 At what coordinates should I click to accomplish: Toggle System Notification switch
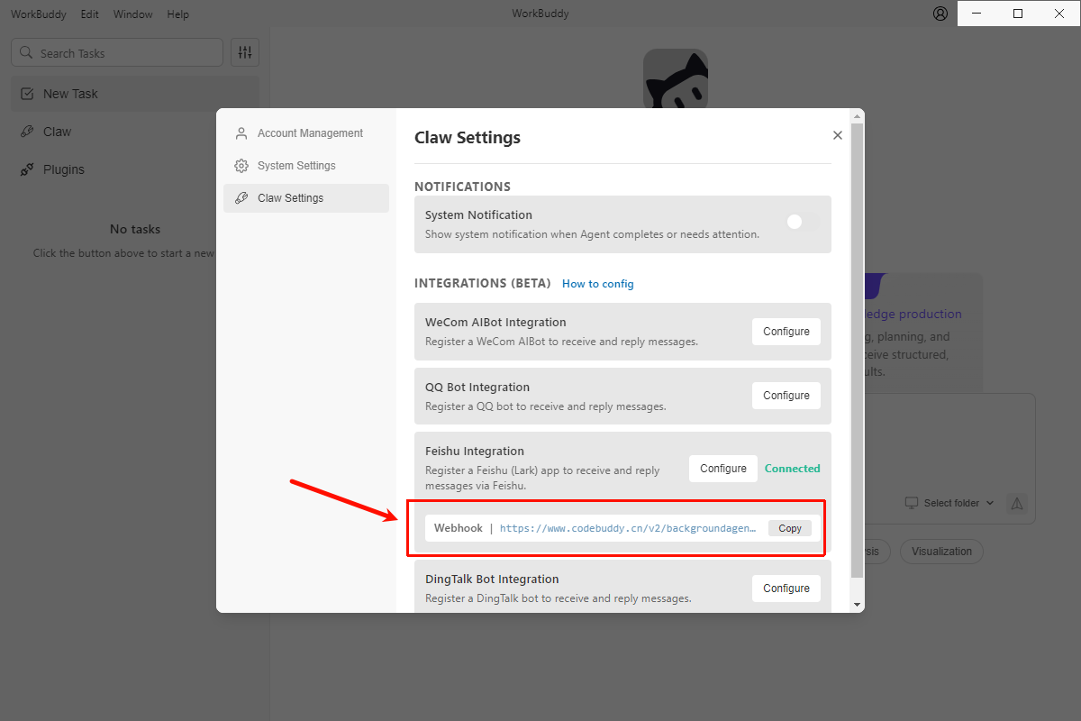pos(803,222)
